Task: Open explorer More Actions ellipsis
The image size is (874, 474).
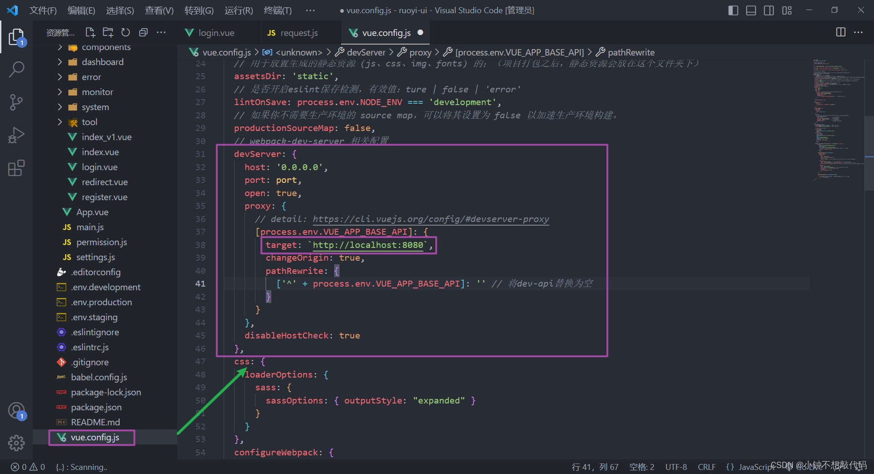Action: 161,32
